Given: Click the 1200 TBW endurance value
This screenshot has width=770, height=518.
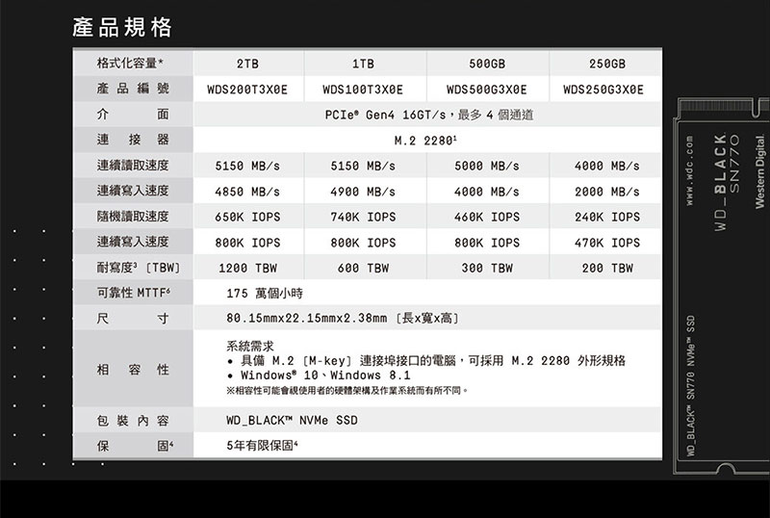Looking at the screenshot, I should click(x=247, y=269).
